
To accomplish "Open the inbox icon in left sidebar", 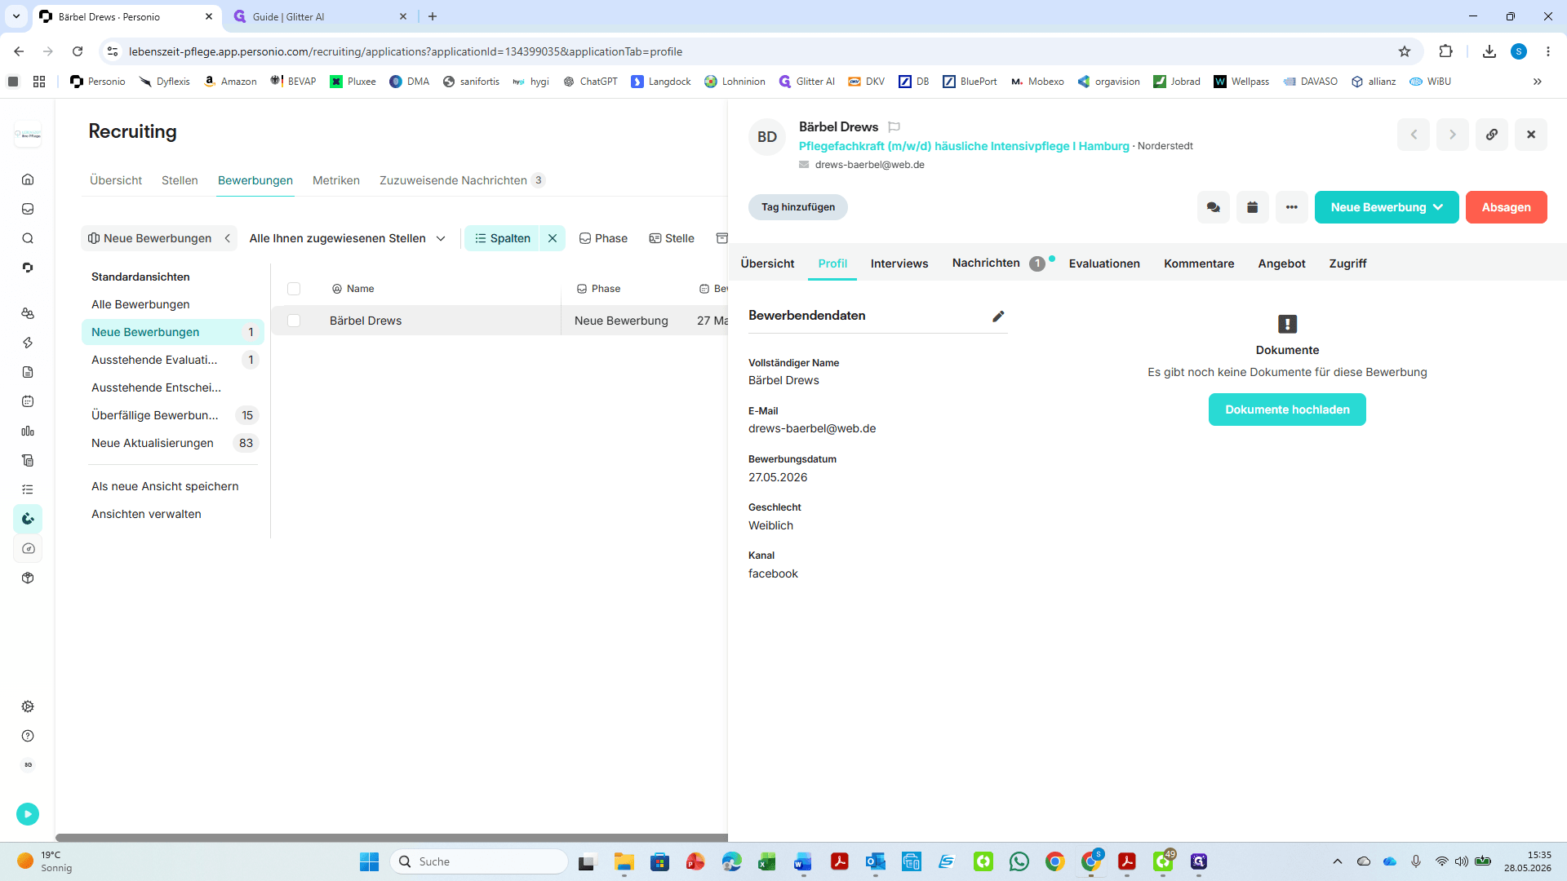I will click(x=28, y=209).
